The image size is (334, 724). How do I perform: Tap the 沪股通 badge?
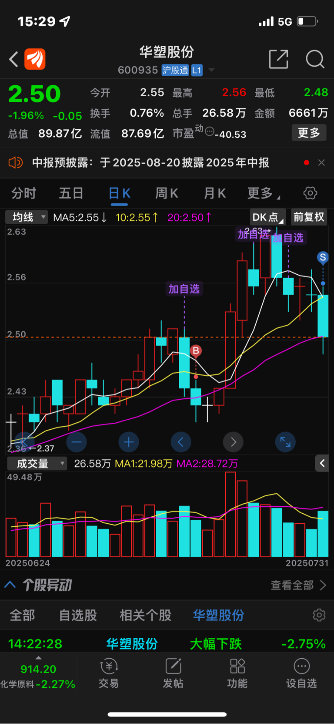[175, 70]
